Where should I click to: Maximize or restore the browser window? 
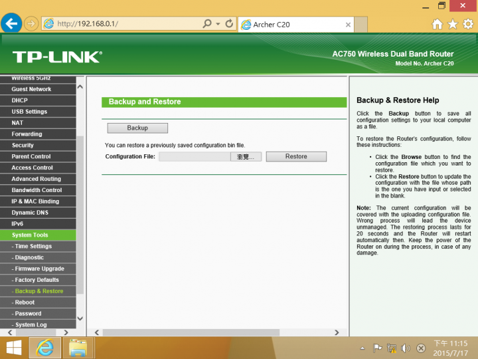click(441, 6)
